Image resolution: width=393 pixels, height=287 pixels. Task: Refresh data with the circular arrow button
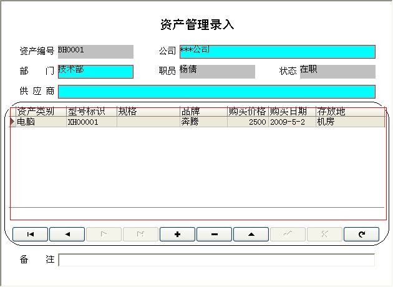(x=362, y=235)
